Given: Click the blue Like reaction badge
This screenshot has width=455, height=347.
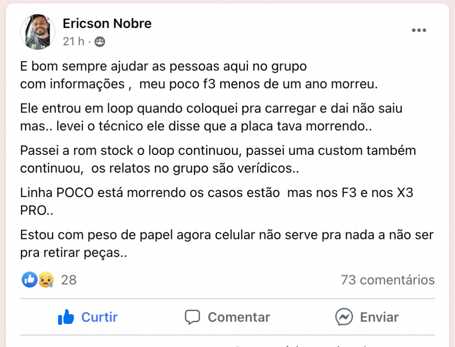Looking at the screenshot, I should click(x=30, y=280).
